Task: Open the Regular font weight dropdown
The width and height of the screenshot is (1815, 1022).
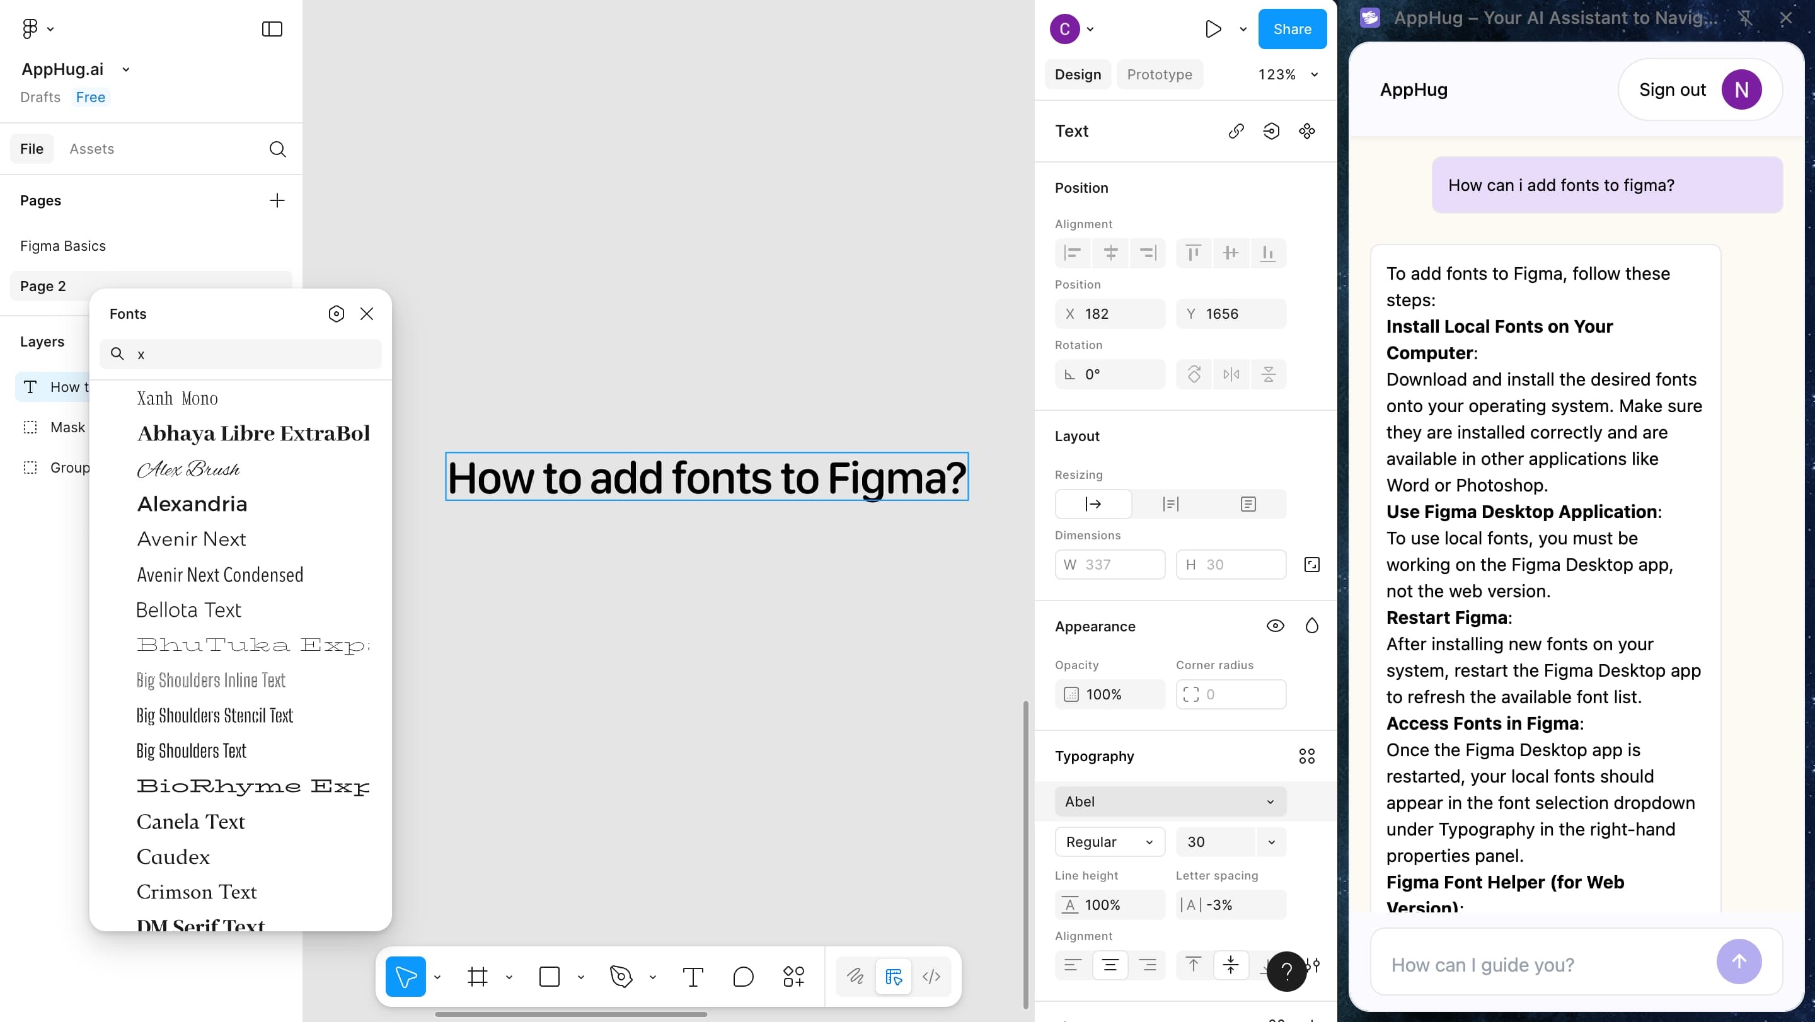Action: (x=1110, y=842)
